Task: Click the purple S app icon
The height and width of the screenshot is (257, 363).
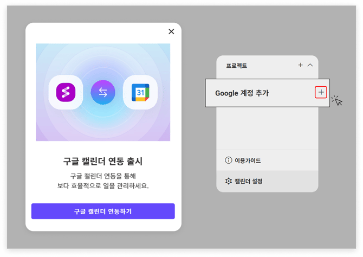Action: [x=66, y=93]
